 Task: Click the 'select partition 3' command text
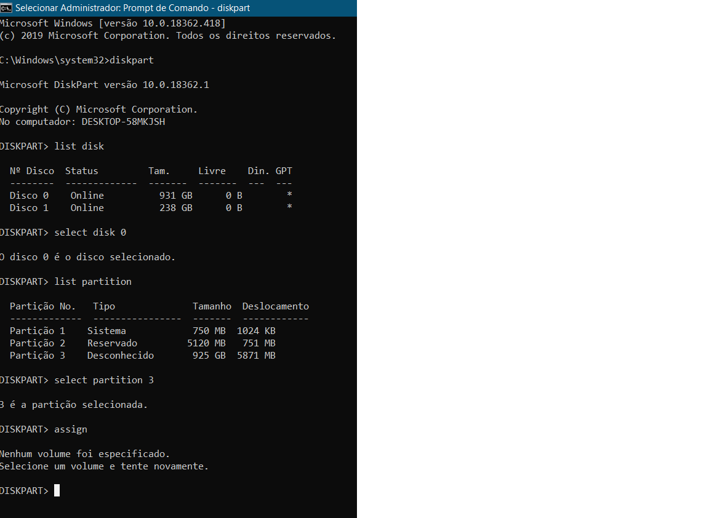pyautogui.click(x=104, y=380)
